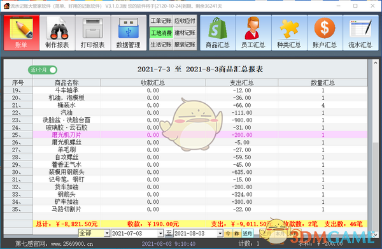Open 数据管理 USB drive icon
The height and width of the screenshot is (249, 382).
tap(129, 32)
